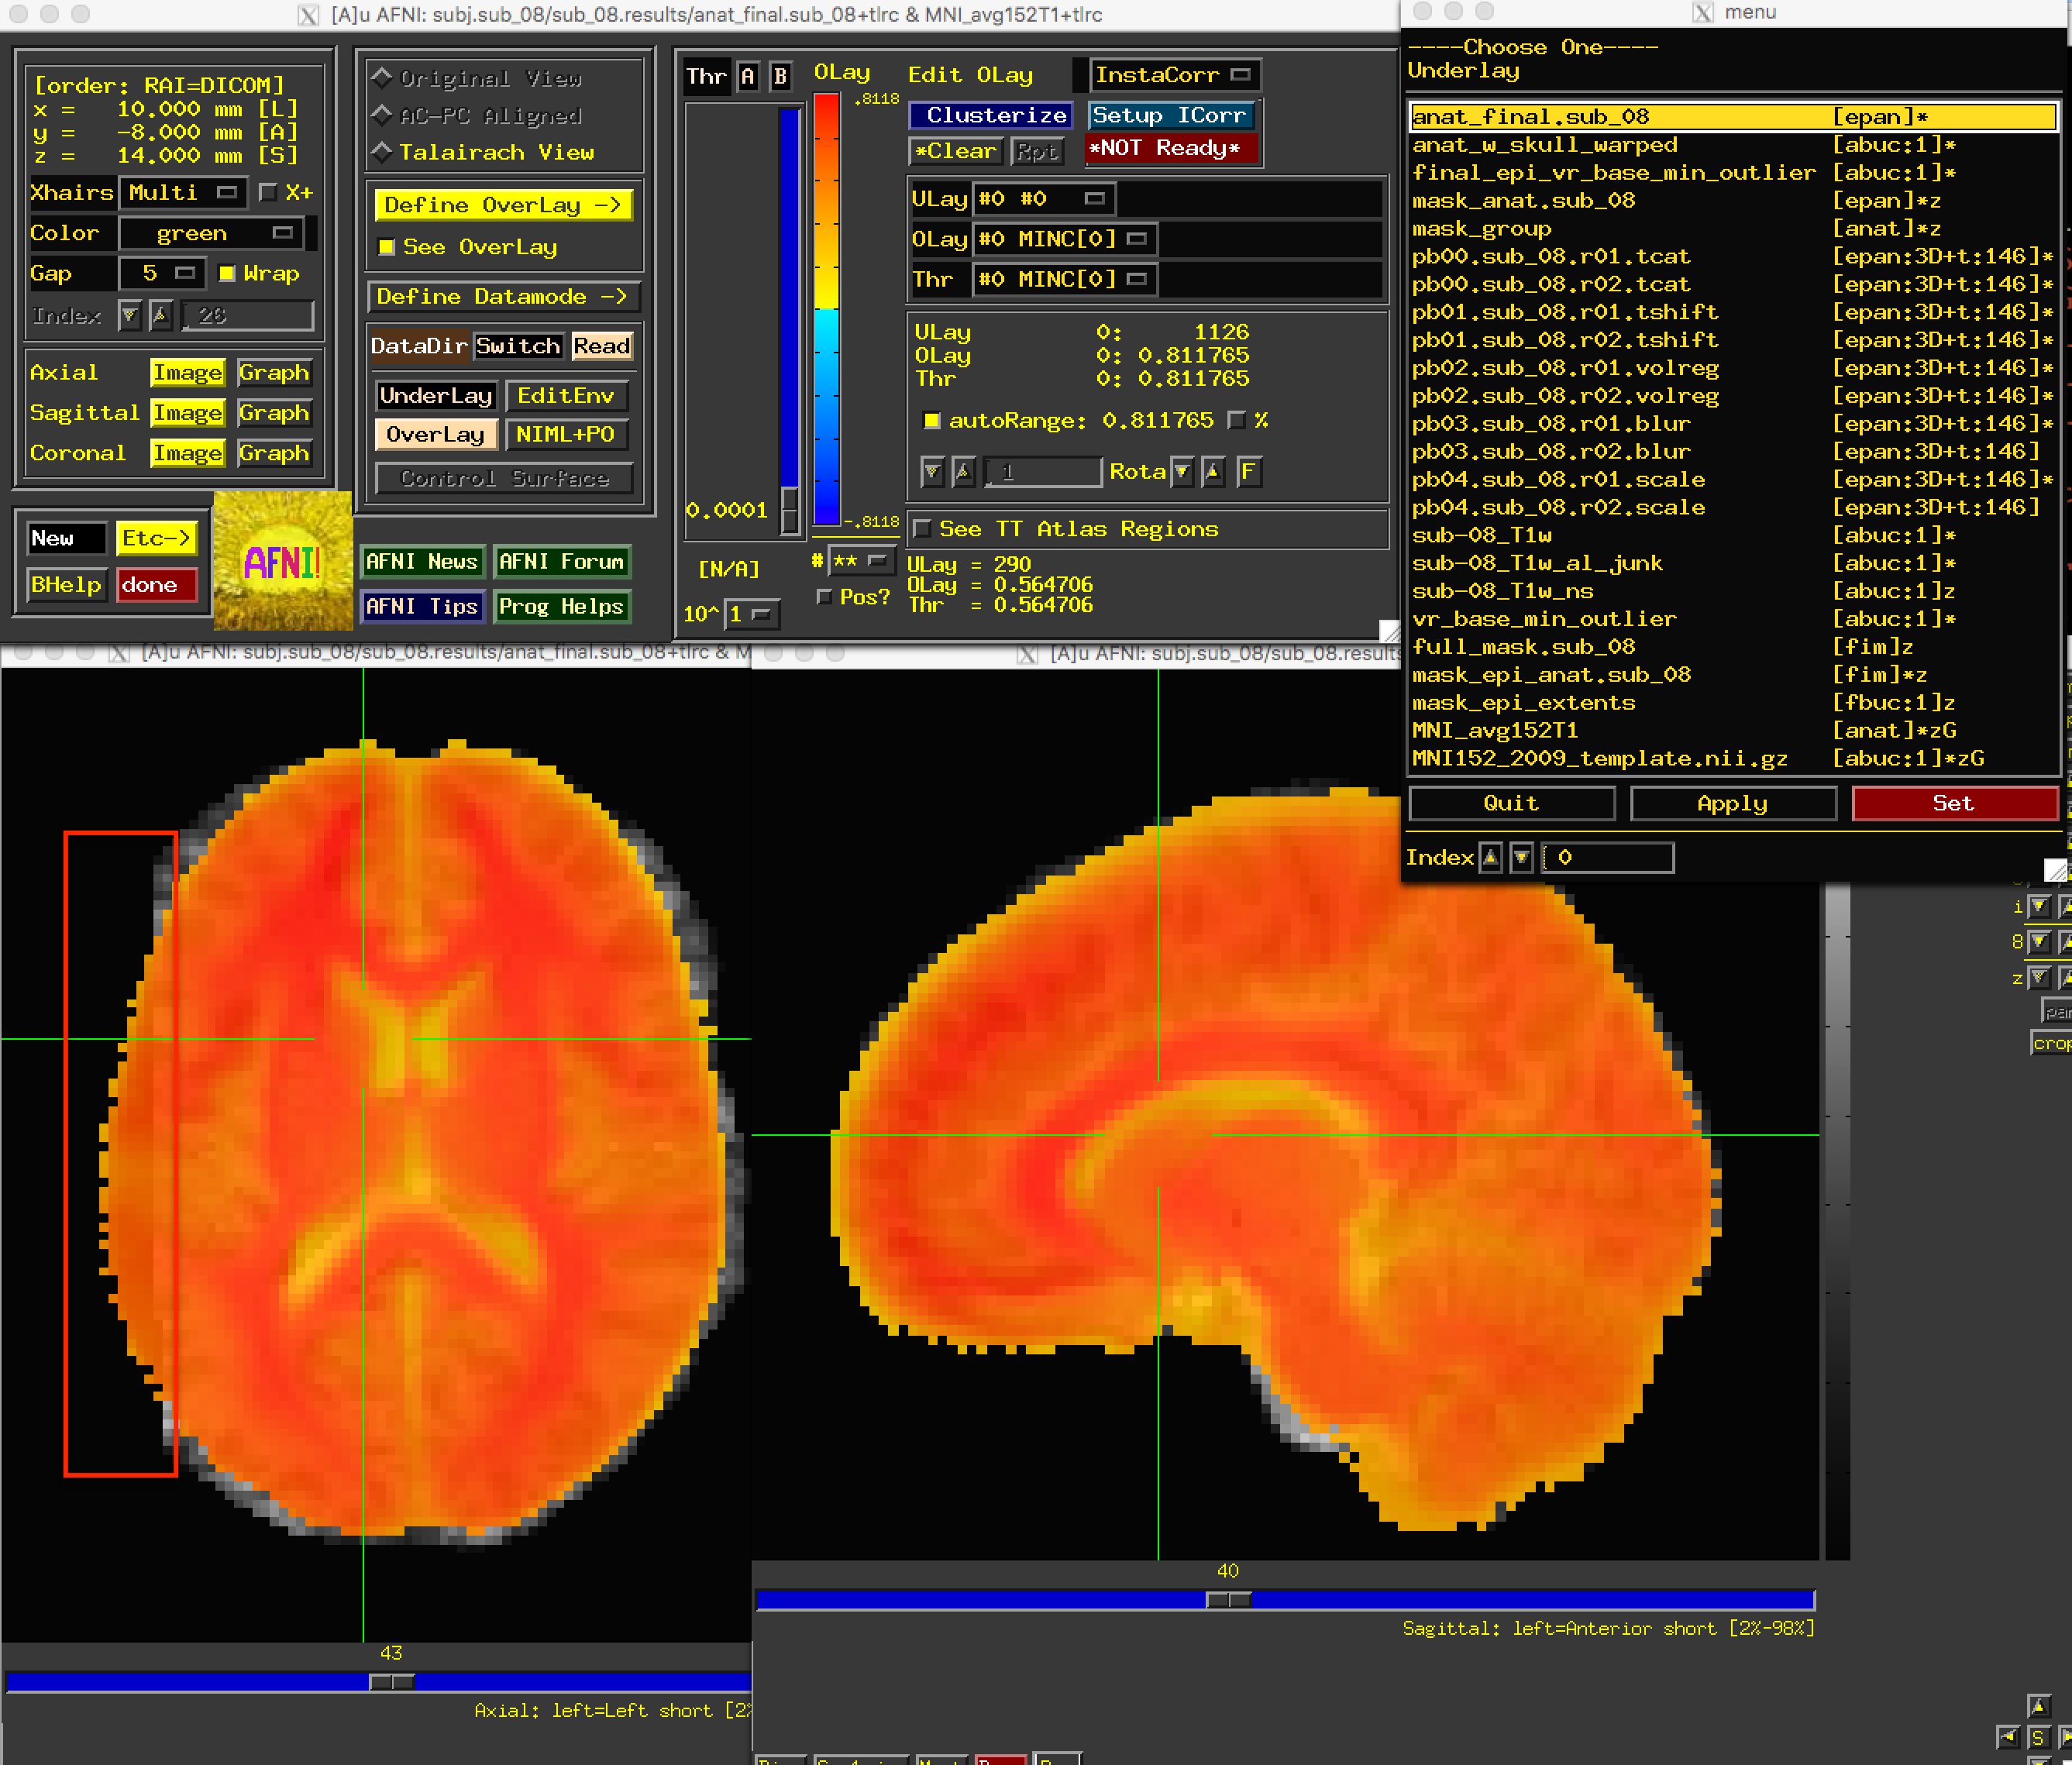Click the threshold A button
The width and height of the screenshot is (2072, 1765).
click(747, 77)
